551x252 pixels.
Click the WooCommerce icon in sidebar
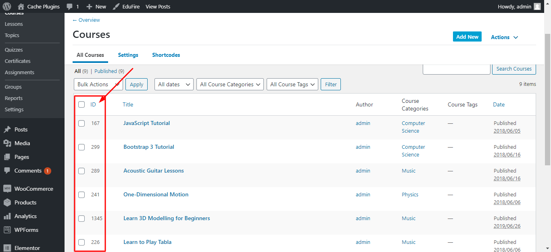click(7, 189)
